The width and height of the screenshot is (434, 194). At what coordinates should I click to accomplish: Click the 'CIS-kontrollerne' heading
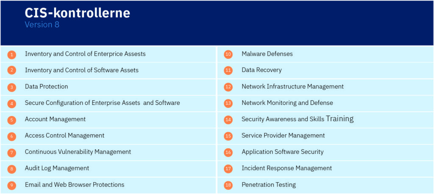[78, 13]
